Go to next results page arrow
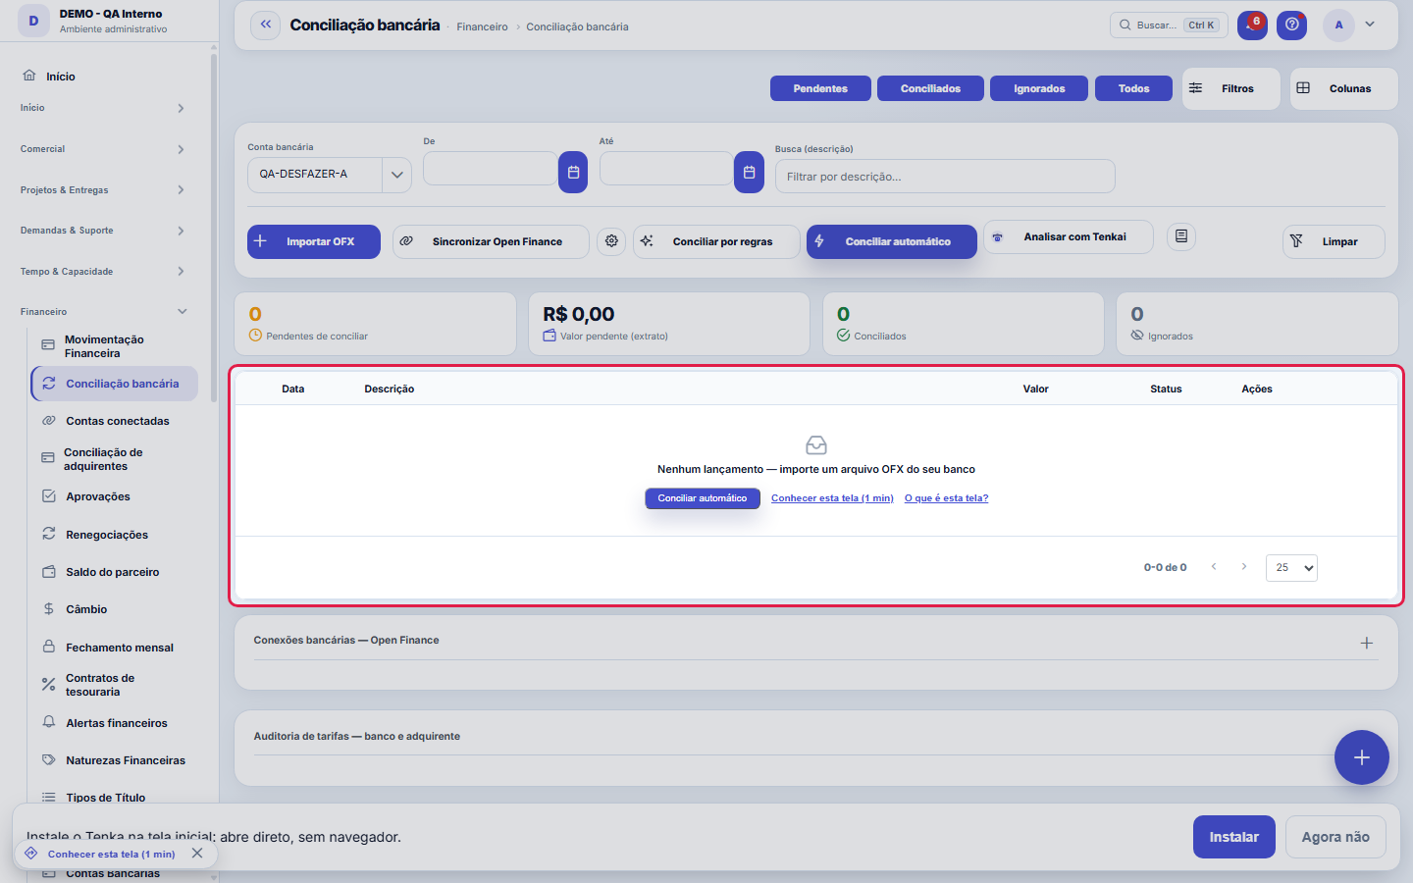Screen dimensions: 1413x883 point(1244,567)
